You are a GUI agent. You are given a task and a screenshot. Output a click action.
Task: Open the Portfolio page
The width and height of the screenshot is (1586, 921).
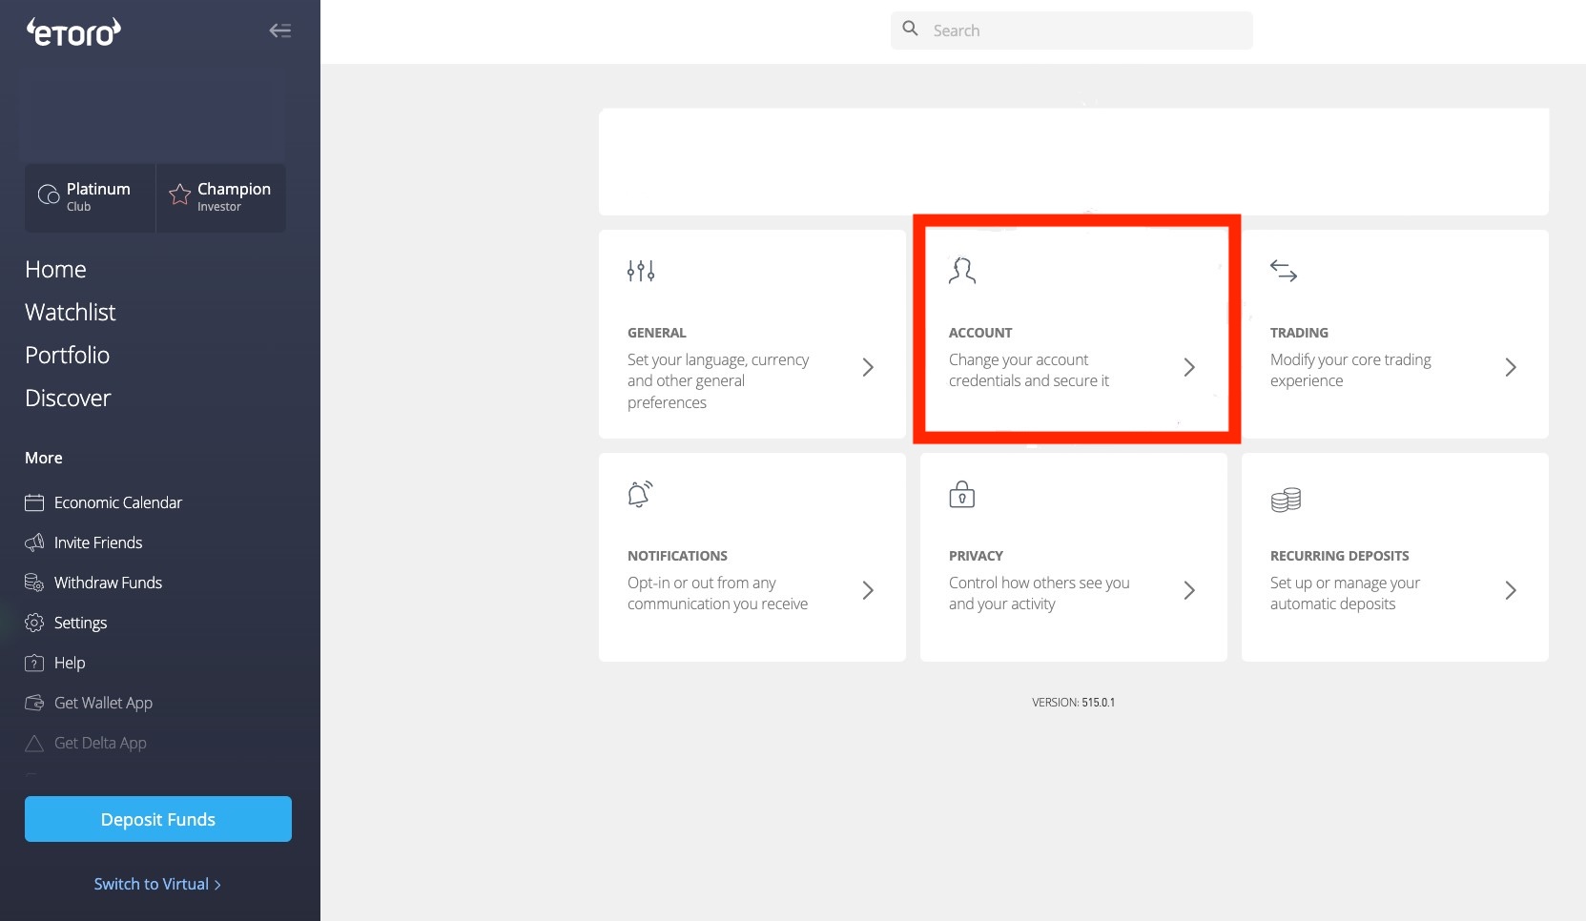point(67,356)
